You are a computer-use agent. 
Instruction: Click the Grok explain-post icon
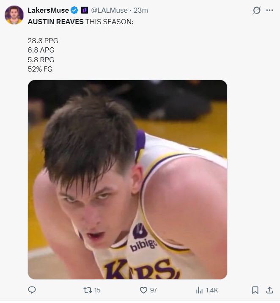pyautogui.click(x=256, y=10)
